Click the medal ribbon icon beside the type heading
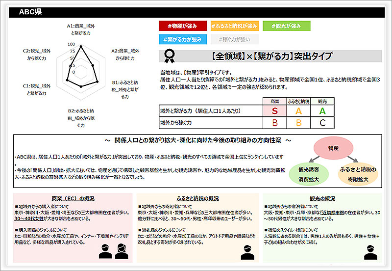 coord(170,55)
